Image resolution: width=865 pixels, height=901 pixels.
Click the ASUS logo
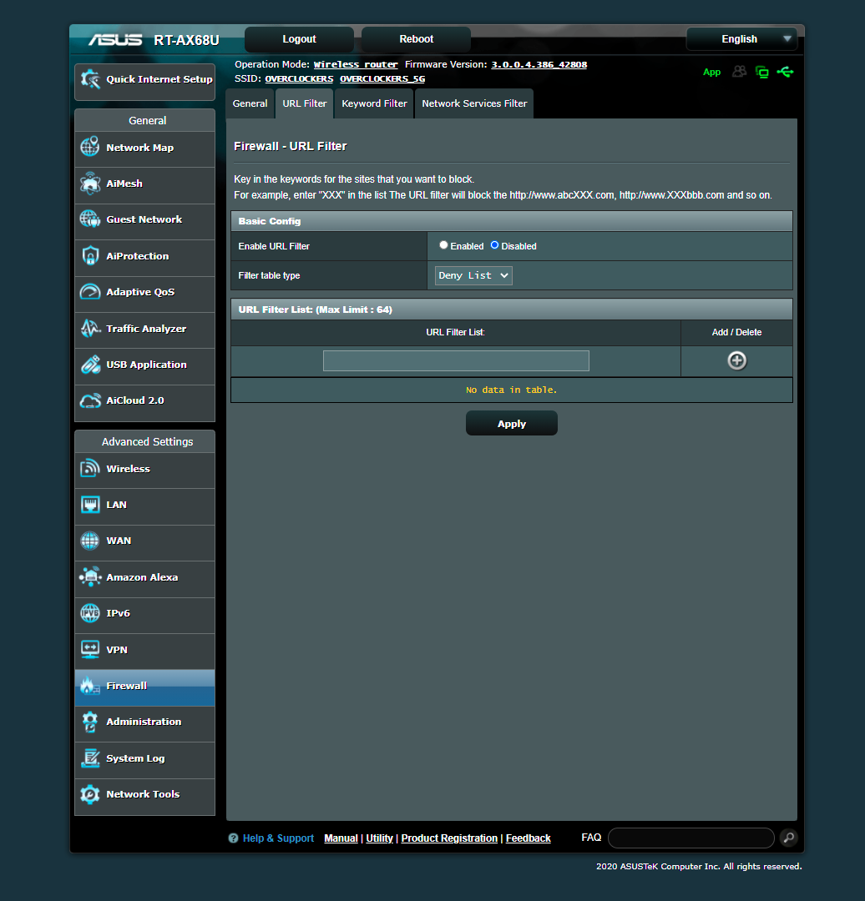115,40
